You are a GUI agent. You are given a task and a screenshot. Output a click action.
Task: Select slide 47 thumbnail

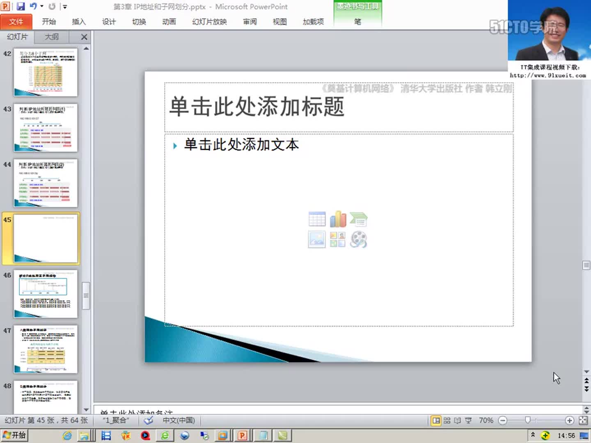click(46, 349)
